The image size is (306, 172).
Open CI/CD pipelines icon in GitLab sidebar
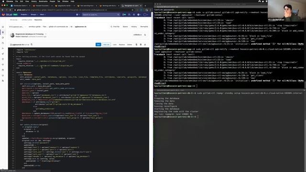tap(3, 48)
